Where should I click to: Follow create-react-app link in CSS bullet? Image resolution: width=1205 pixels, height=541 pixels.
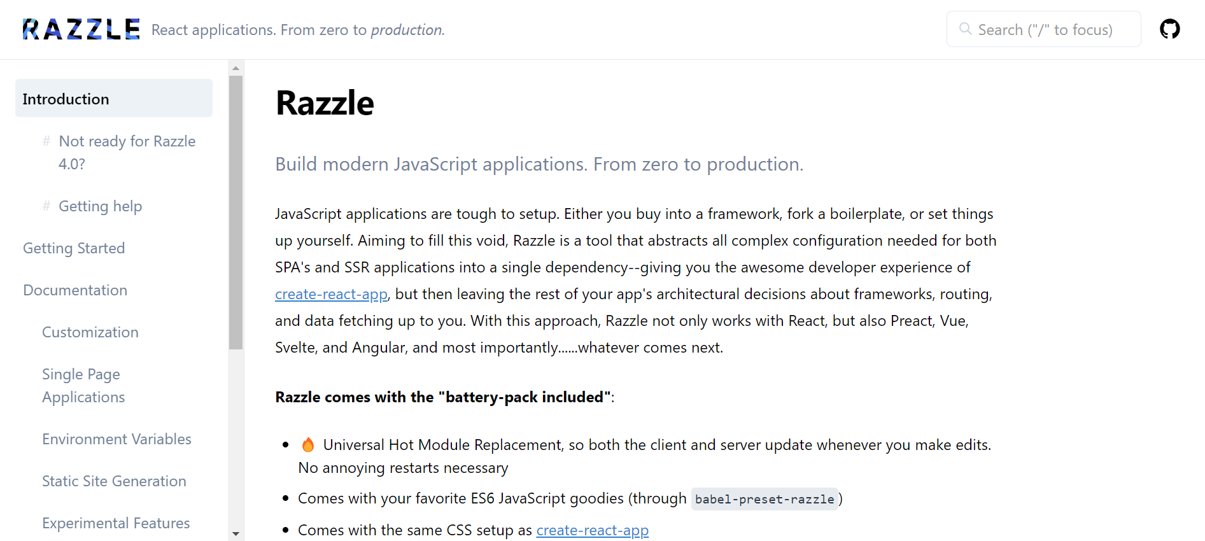click(x=593, y=530)
